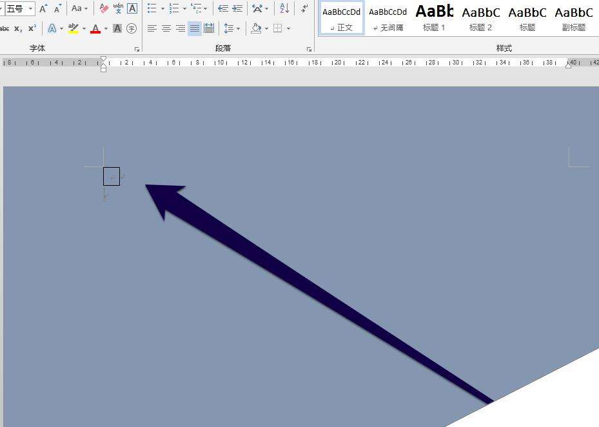
Task: Apply Text Effects glowing A icon
Action: pos(52,28)
